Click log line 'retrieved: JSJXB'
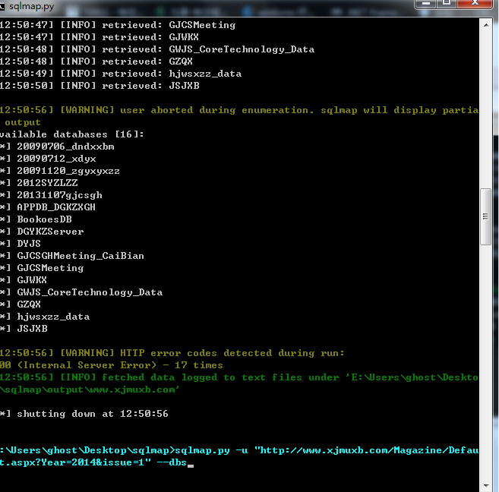 click(x=99, y=86)
